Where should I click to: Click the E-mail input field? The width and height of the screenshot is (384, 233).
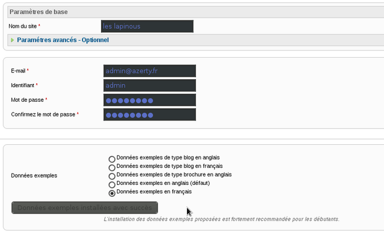[150, 71]
